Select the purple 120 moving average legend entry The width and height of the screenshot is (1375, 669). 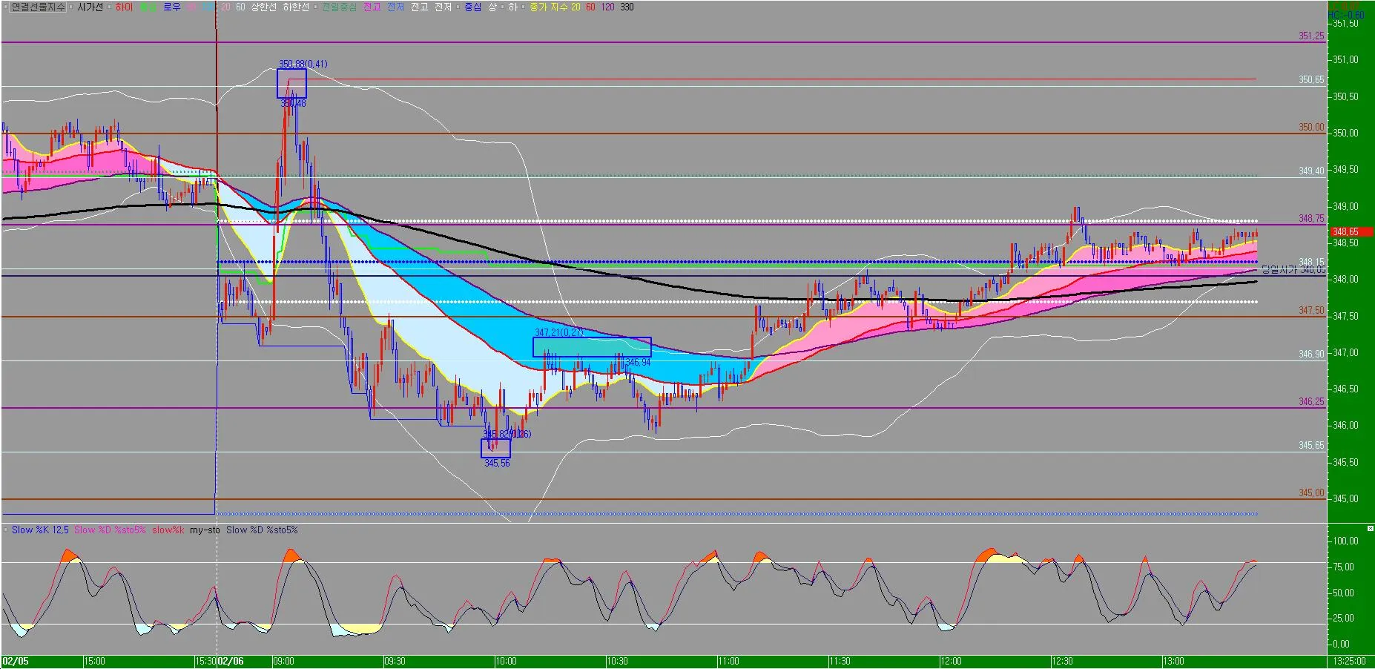607,7
